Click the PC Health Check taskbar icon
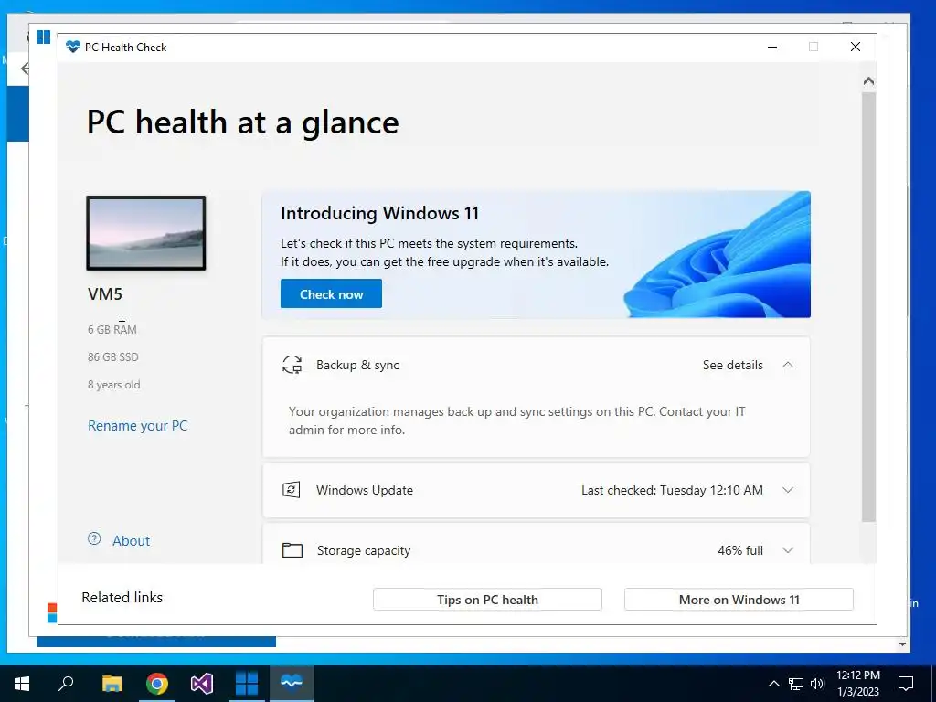This screenshot has width=936, height=702. pyautogui.click(x=292, y=684)
